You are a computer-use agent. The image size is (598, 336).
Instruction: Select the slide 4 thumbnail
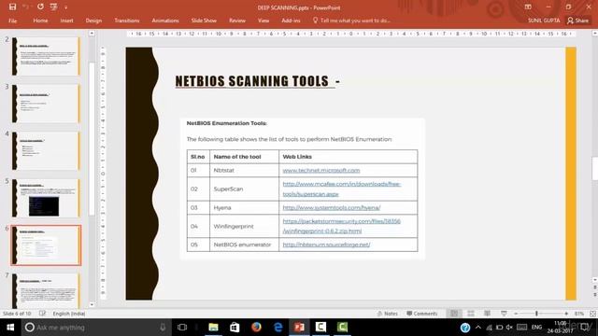pos(46,150)
